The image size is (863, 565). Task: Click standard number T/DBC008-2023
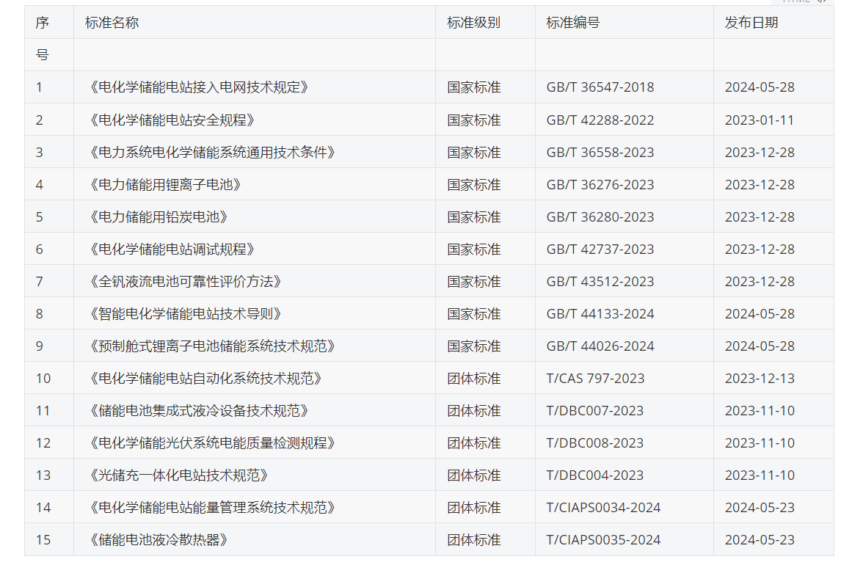[594, 442]
